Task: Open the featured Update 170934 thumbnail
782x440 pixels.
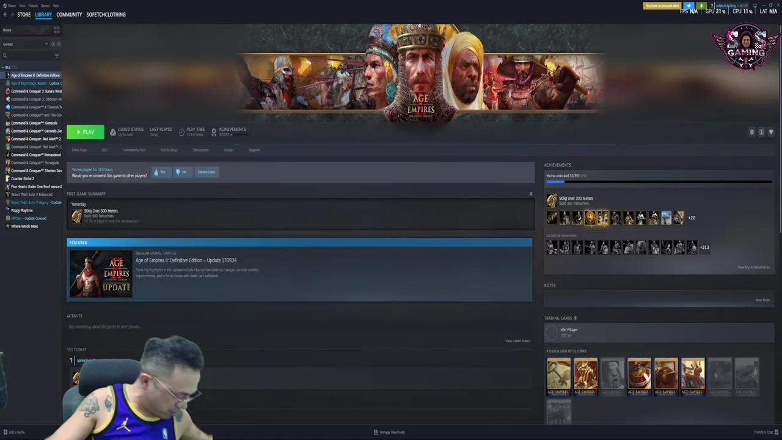Action: (100, 273)
